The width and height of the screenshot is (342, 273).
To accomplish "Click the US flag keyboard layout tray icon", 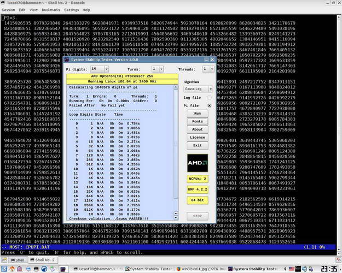I will 292,269.
